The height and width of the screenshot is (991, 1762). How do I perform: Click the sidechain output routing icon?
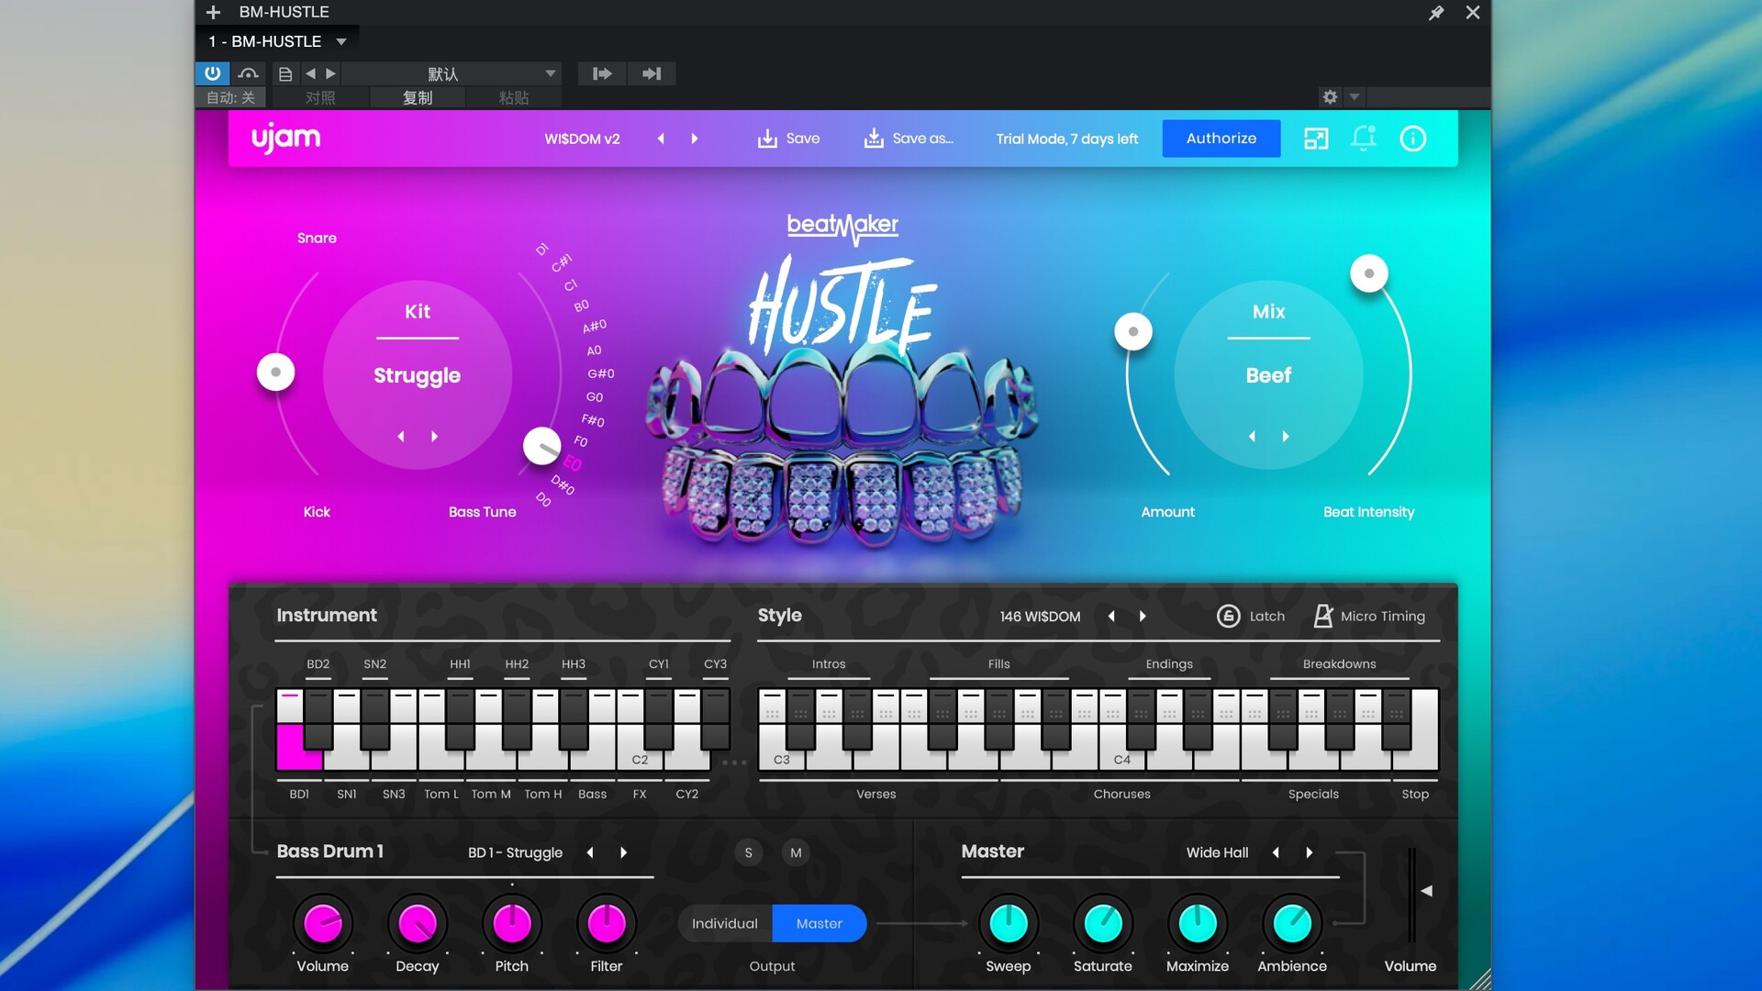click(652, 73)
